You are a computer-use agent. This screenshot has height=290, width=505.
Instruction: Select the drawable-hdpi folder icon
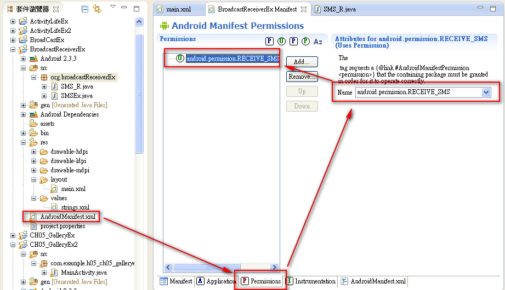(x=44, y=152)
